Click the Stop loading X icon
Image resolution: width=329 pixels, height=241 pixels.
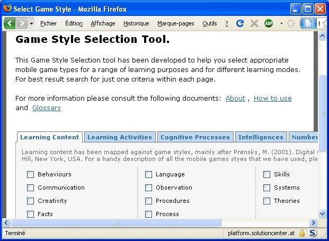(x=254, y=23)
